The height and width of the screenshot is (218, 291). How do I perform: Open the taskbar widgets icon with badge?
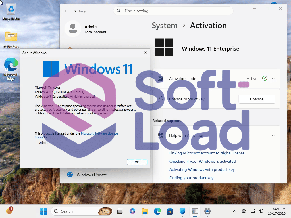point(9,211)
